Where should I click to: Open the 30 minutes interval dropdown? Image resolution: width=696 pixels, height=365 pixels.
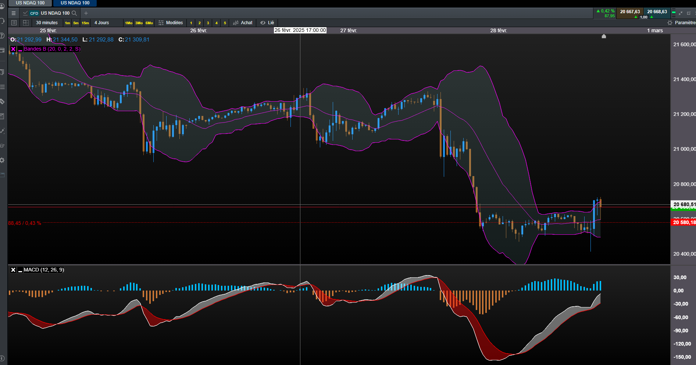(x=47, y=23)
